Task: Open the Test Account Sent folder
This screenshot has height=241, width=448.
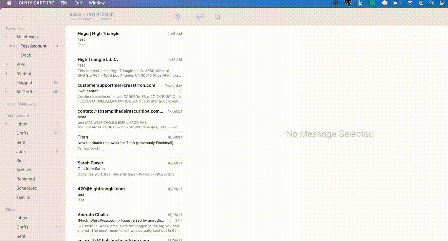Action: (x=21, y=142)
